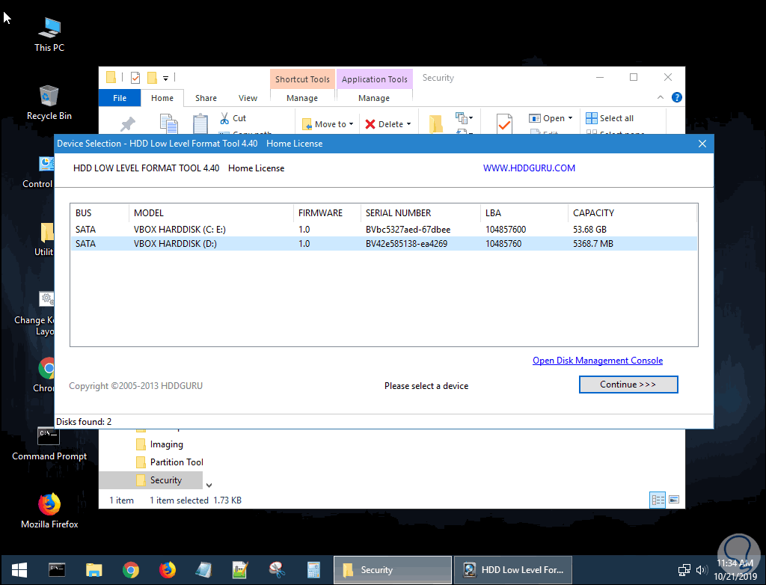Open Customize Quick Access Toolbar dropdown
Screen dimensions: 766x585
(165, 79)
